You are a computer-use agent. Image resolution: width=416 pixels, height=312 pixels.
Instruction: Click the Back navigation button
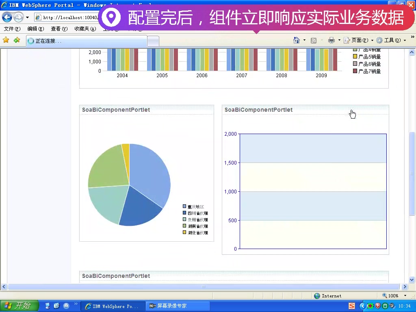click(7, 17)
